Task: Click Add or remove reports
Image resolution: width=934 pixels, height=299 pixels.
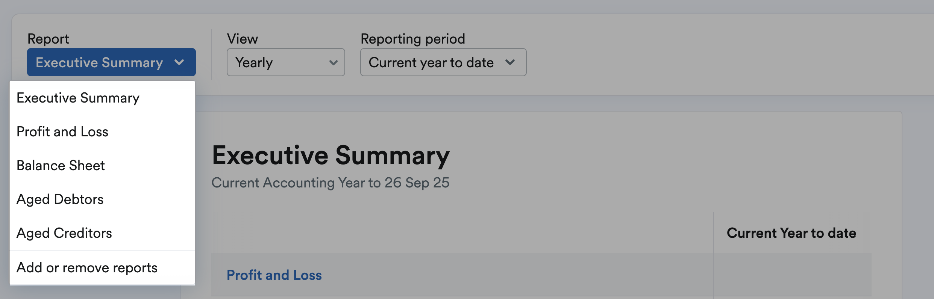Action: pos(87,267)
